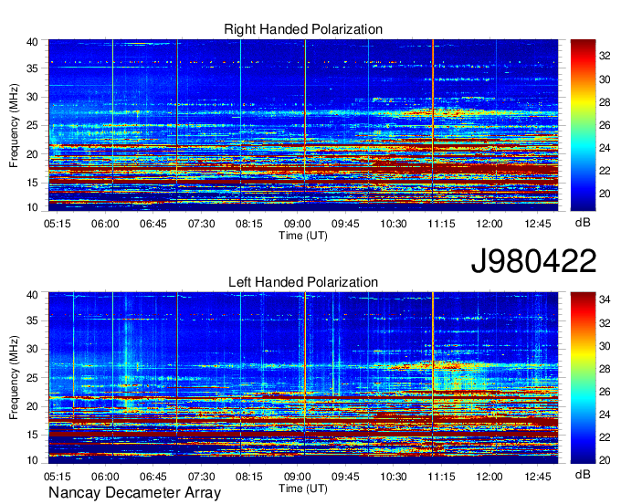This screenshot has height=504, width=621.
Task: Click the '05:15' time tick under the top plot
Action: (x=57, y=224)
